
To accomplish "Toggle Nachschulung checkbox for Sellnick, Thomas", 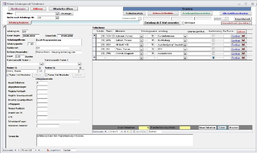I will point(214,40).
